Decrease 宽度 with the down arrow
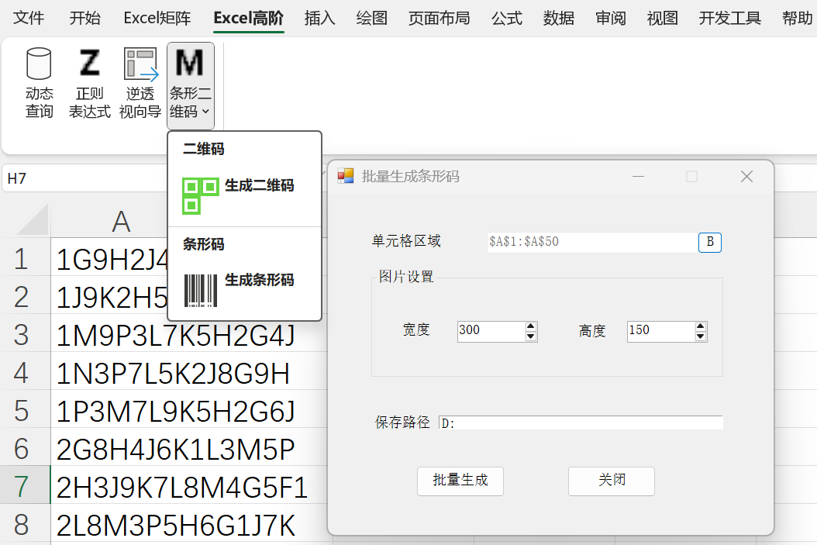817x545 pixels. (x=531, y=336)
